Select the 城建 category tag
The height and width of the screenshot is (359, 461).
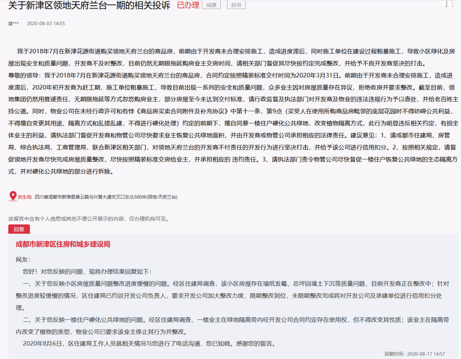[211, 5]
